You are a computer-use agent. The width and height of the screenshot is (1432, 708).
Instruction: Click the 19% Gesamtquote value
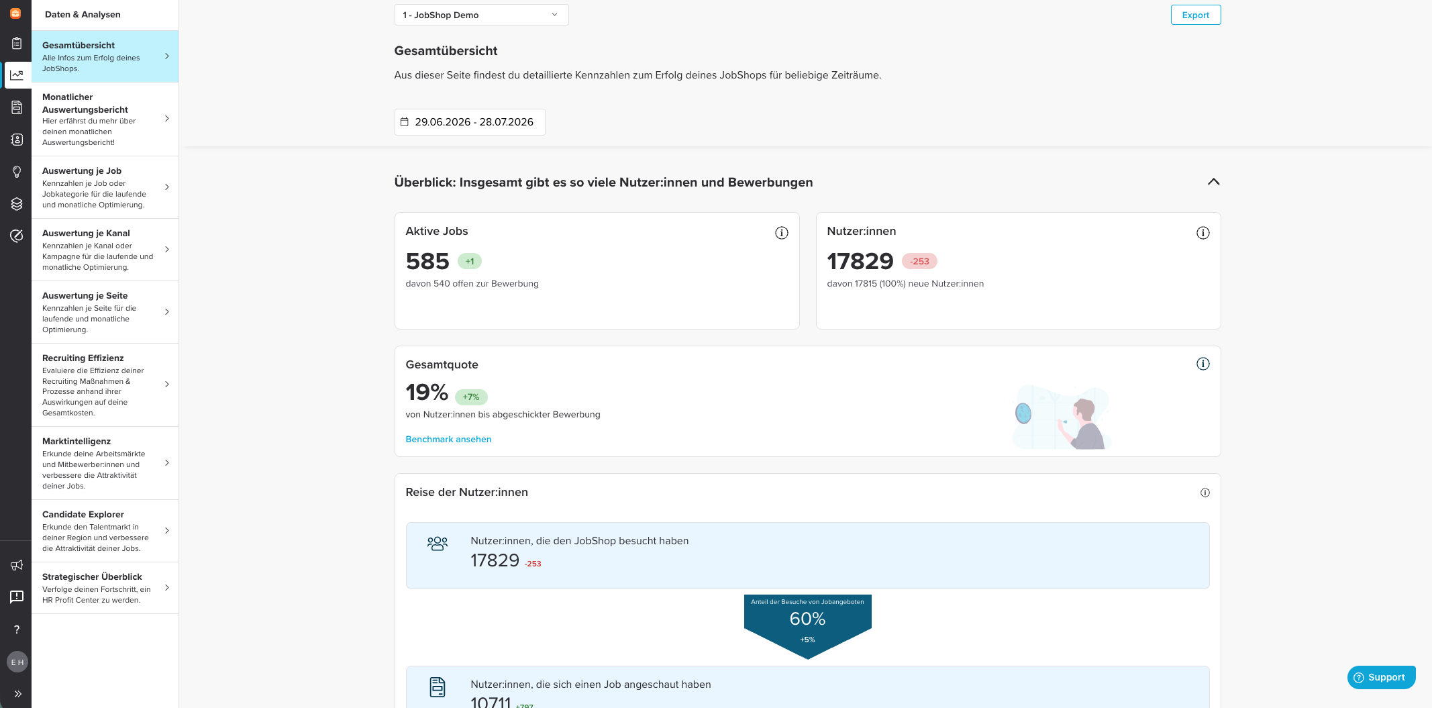pyautogui.click(x=427, y=392)
